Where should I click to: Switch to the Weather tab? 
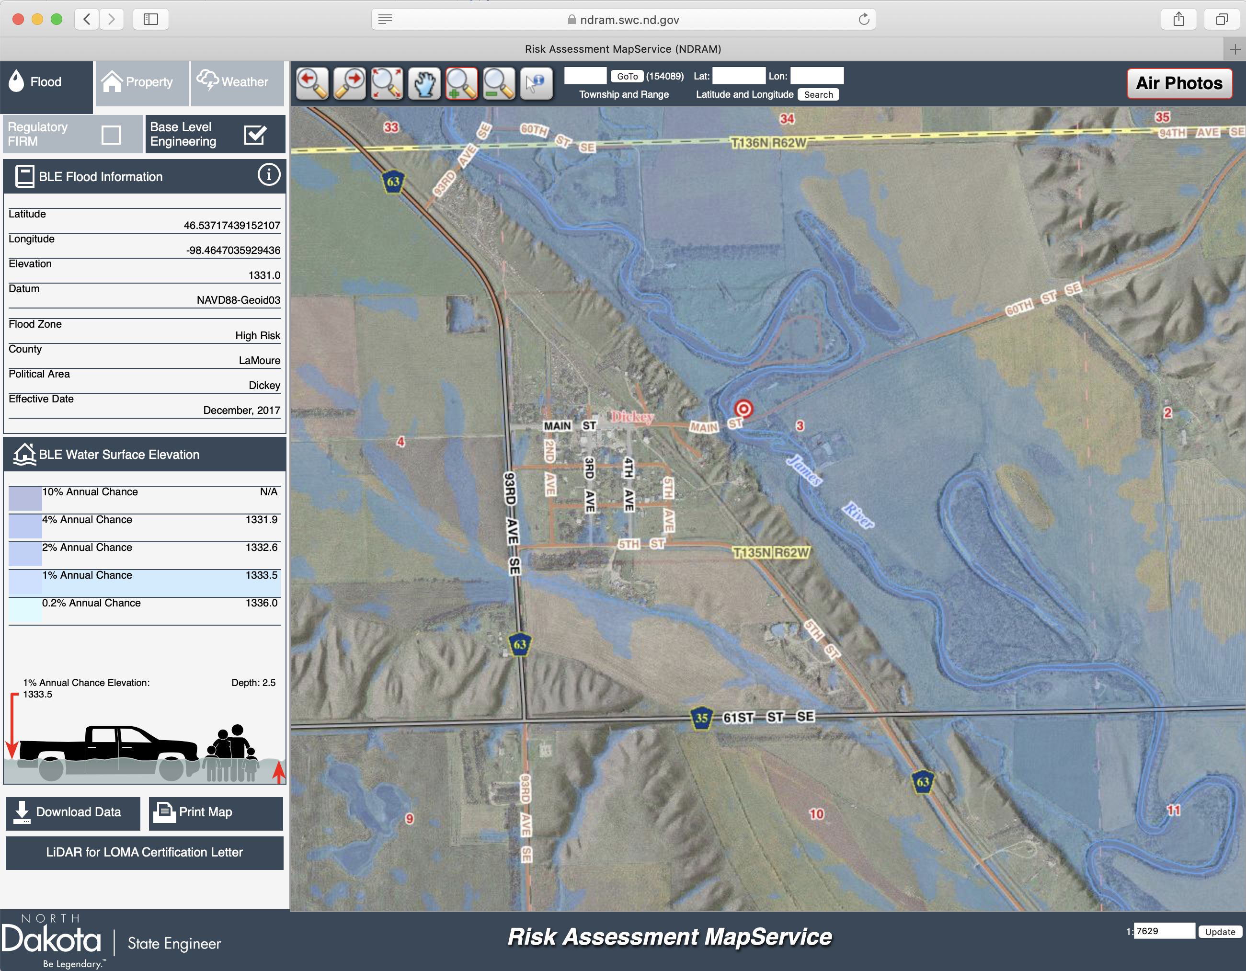(x=237, y=83)
